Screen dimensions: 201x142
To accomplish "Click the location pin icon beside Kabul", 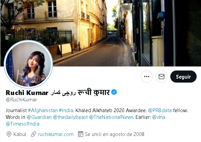I will pos(9,134).
